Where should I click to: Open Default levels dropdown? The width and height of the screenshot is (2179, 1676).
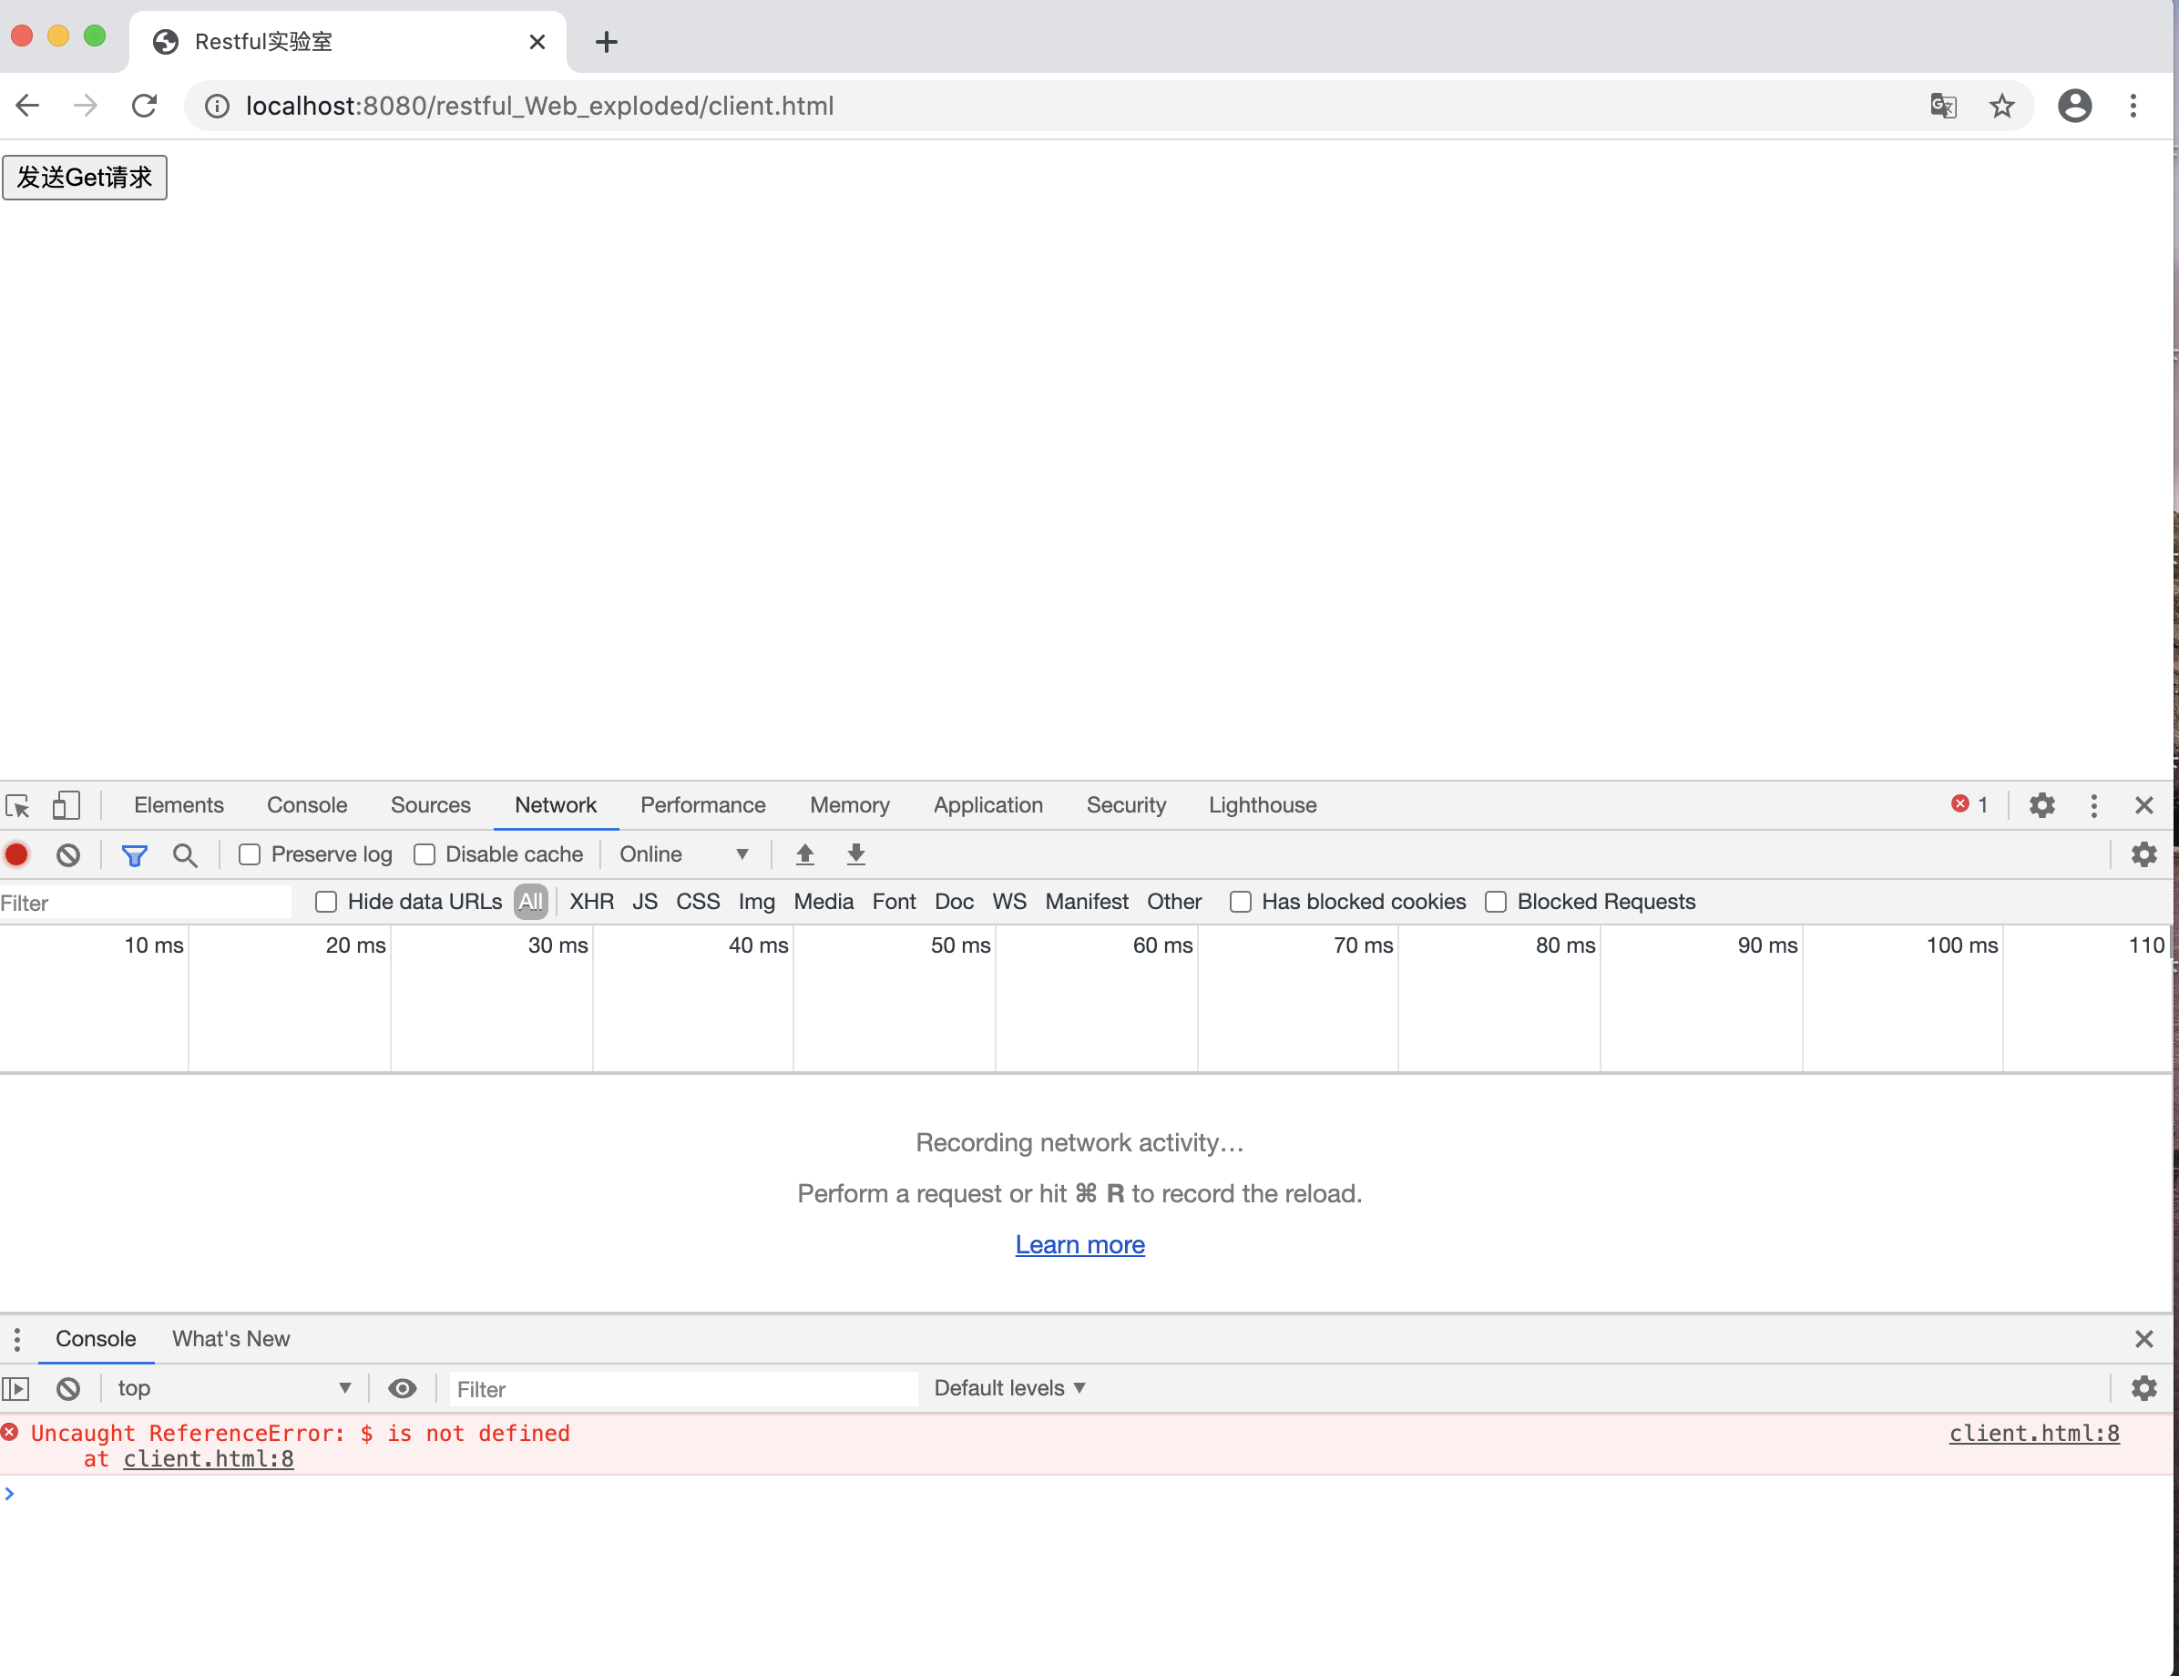(1009, 1389)
